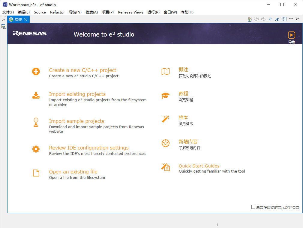
Task: Click the import existing projects download icon
Action: (36, 95)
